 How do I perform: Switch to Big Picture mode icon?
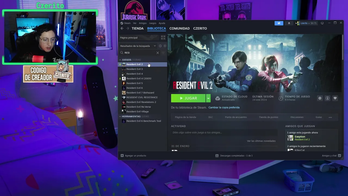point(322,23)
